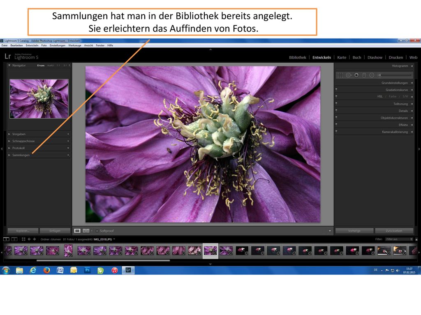Switch to Before/After YY view
The width and height of the screenshot is (421, 315).
86,231
